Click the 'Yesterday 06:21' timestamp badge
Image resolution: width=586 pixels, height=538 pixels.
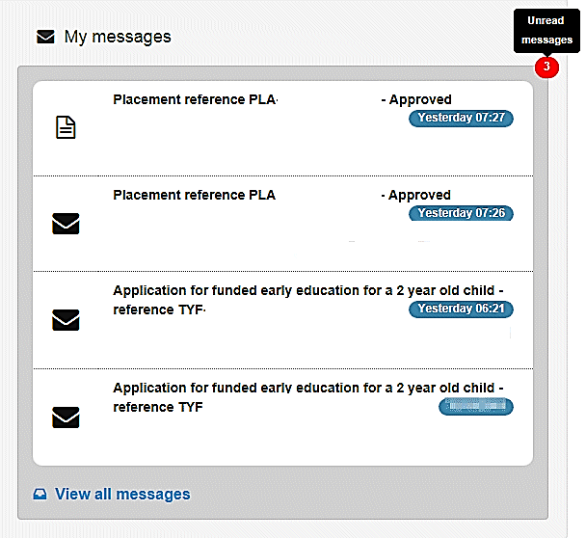tap(462, 309)
